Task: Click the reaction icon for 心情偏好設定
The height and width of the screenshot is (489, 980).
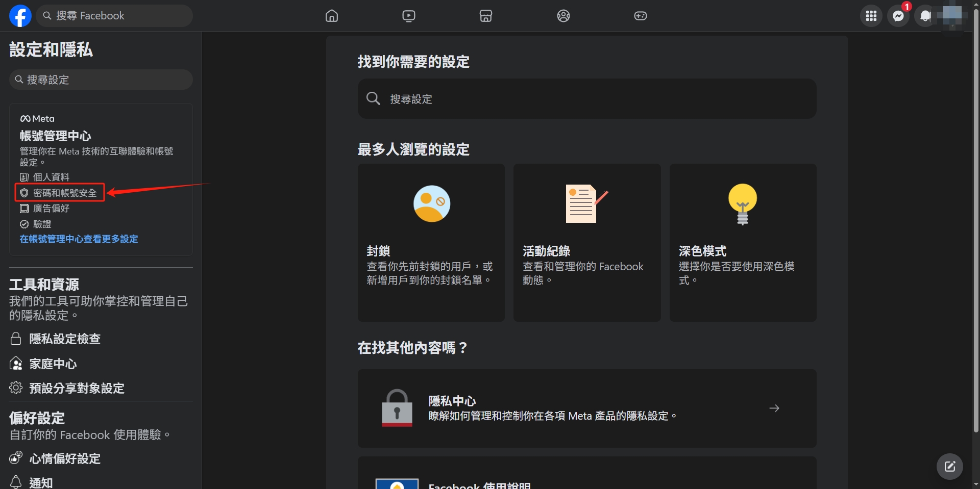Action: click(16, 458)
